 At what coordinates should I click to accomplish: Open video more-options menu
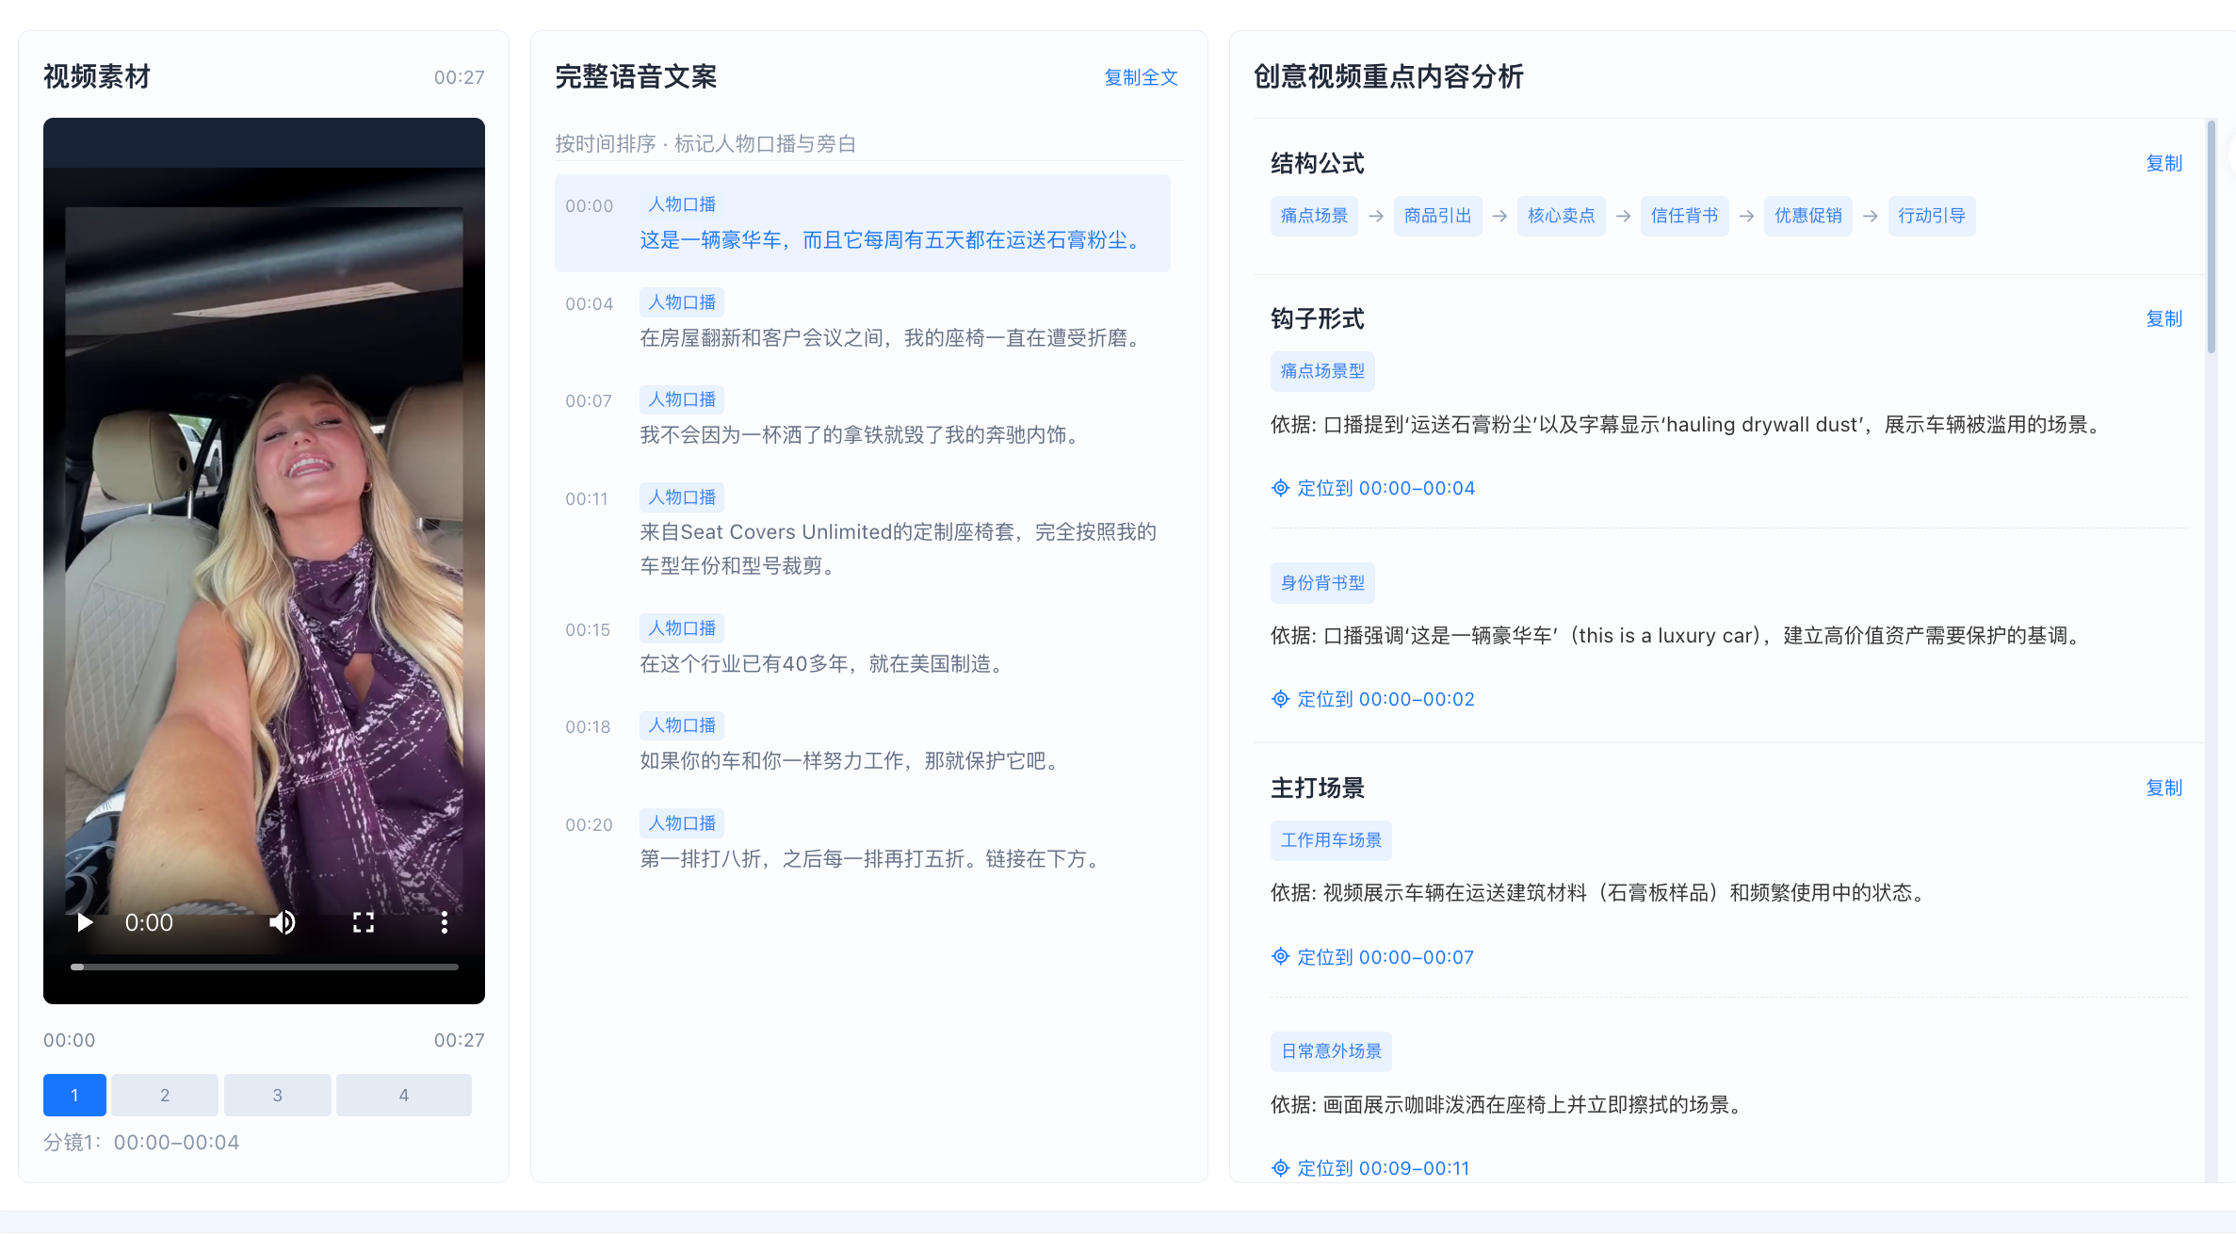pos(444,922)
